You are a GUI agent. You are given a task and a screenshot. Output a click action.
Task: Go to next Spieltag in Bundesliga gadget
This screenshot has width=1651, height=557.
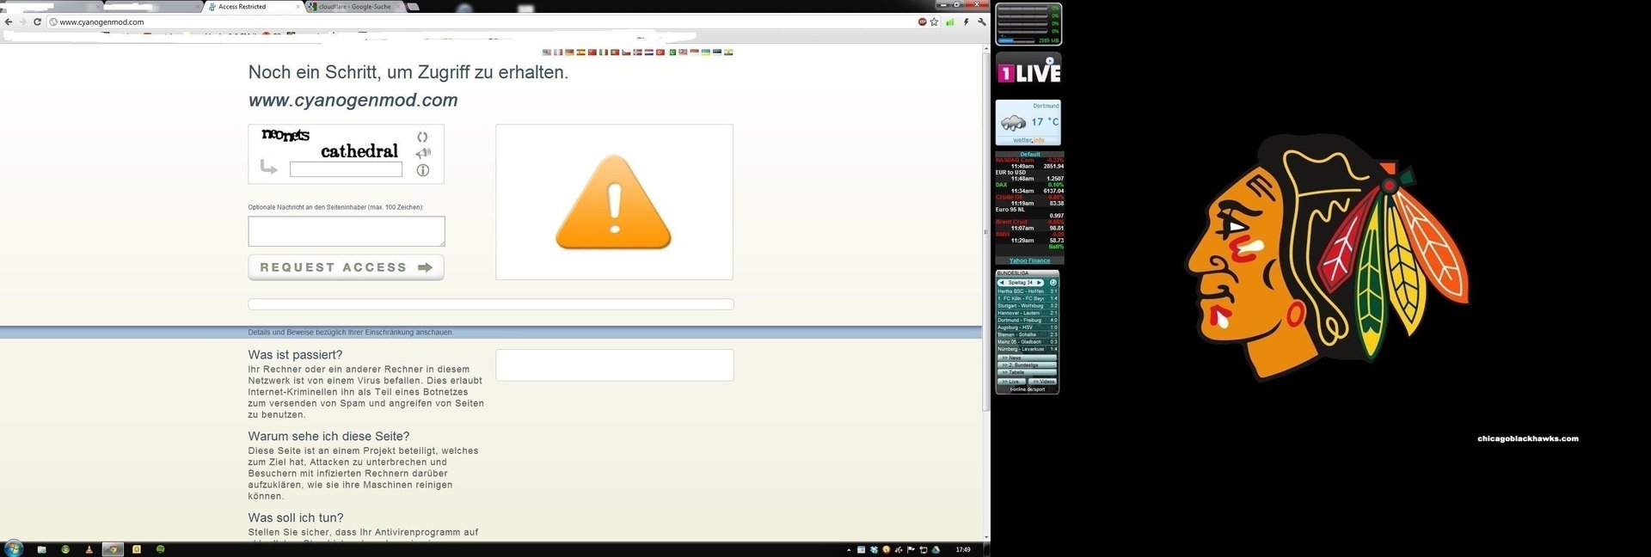[1039, 282]
